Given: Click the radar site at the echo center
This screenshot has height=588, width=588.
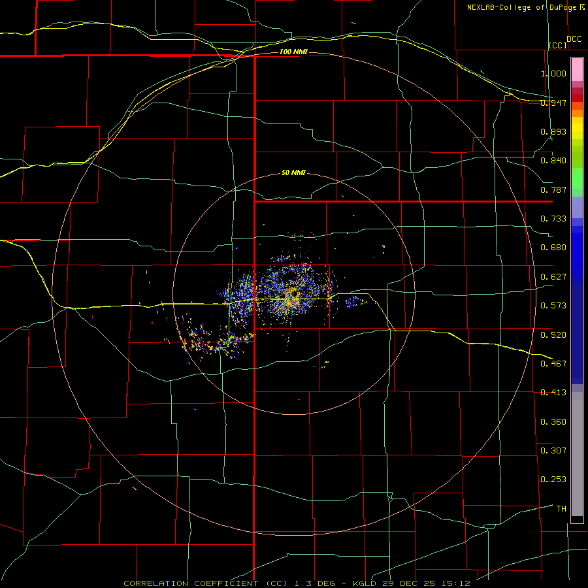Looking at the screenshot, I should [x=293, y=294].
